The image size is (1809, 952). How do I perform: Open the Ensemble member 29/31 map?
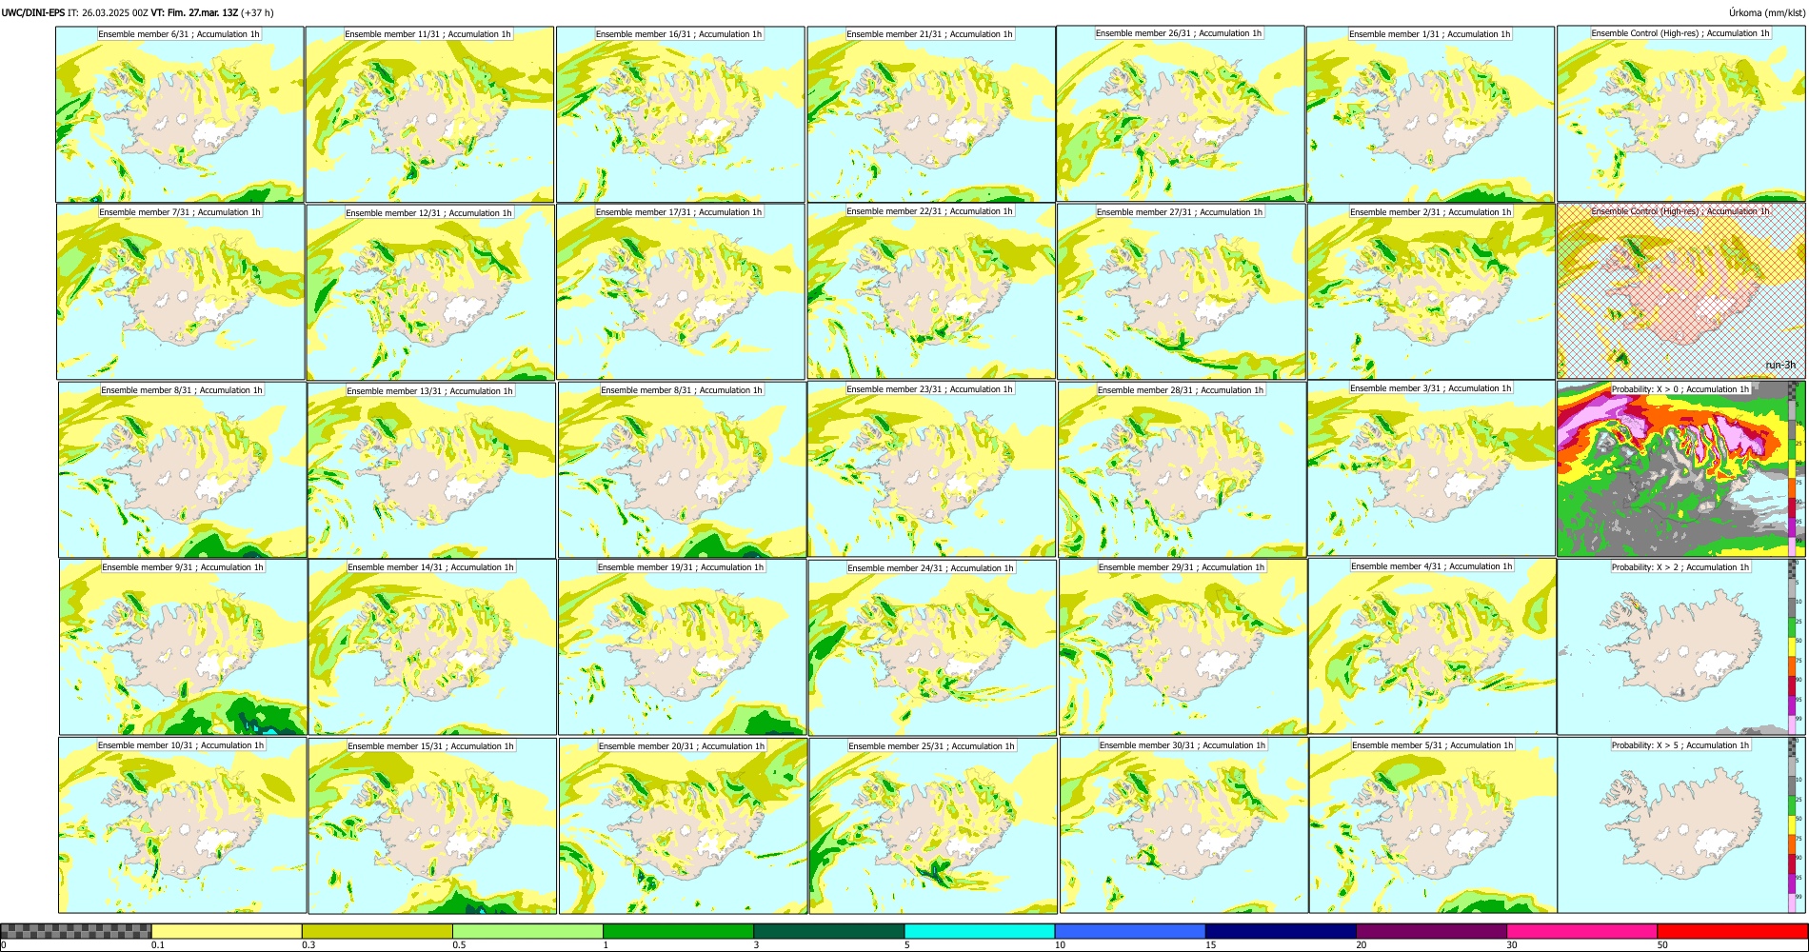point(1183,647)
